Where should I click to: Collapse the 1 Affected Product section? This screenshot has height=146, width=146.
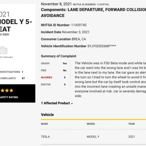click(57, 103)
